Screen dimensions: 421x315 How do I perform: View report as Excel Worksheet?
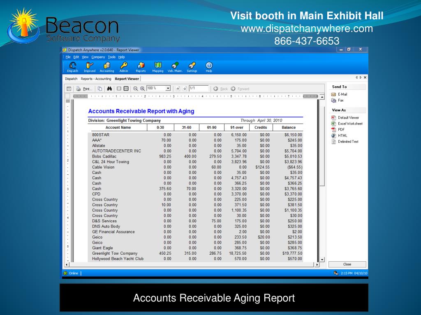pos(347,124)
